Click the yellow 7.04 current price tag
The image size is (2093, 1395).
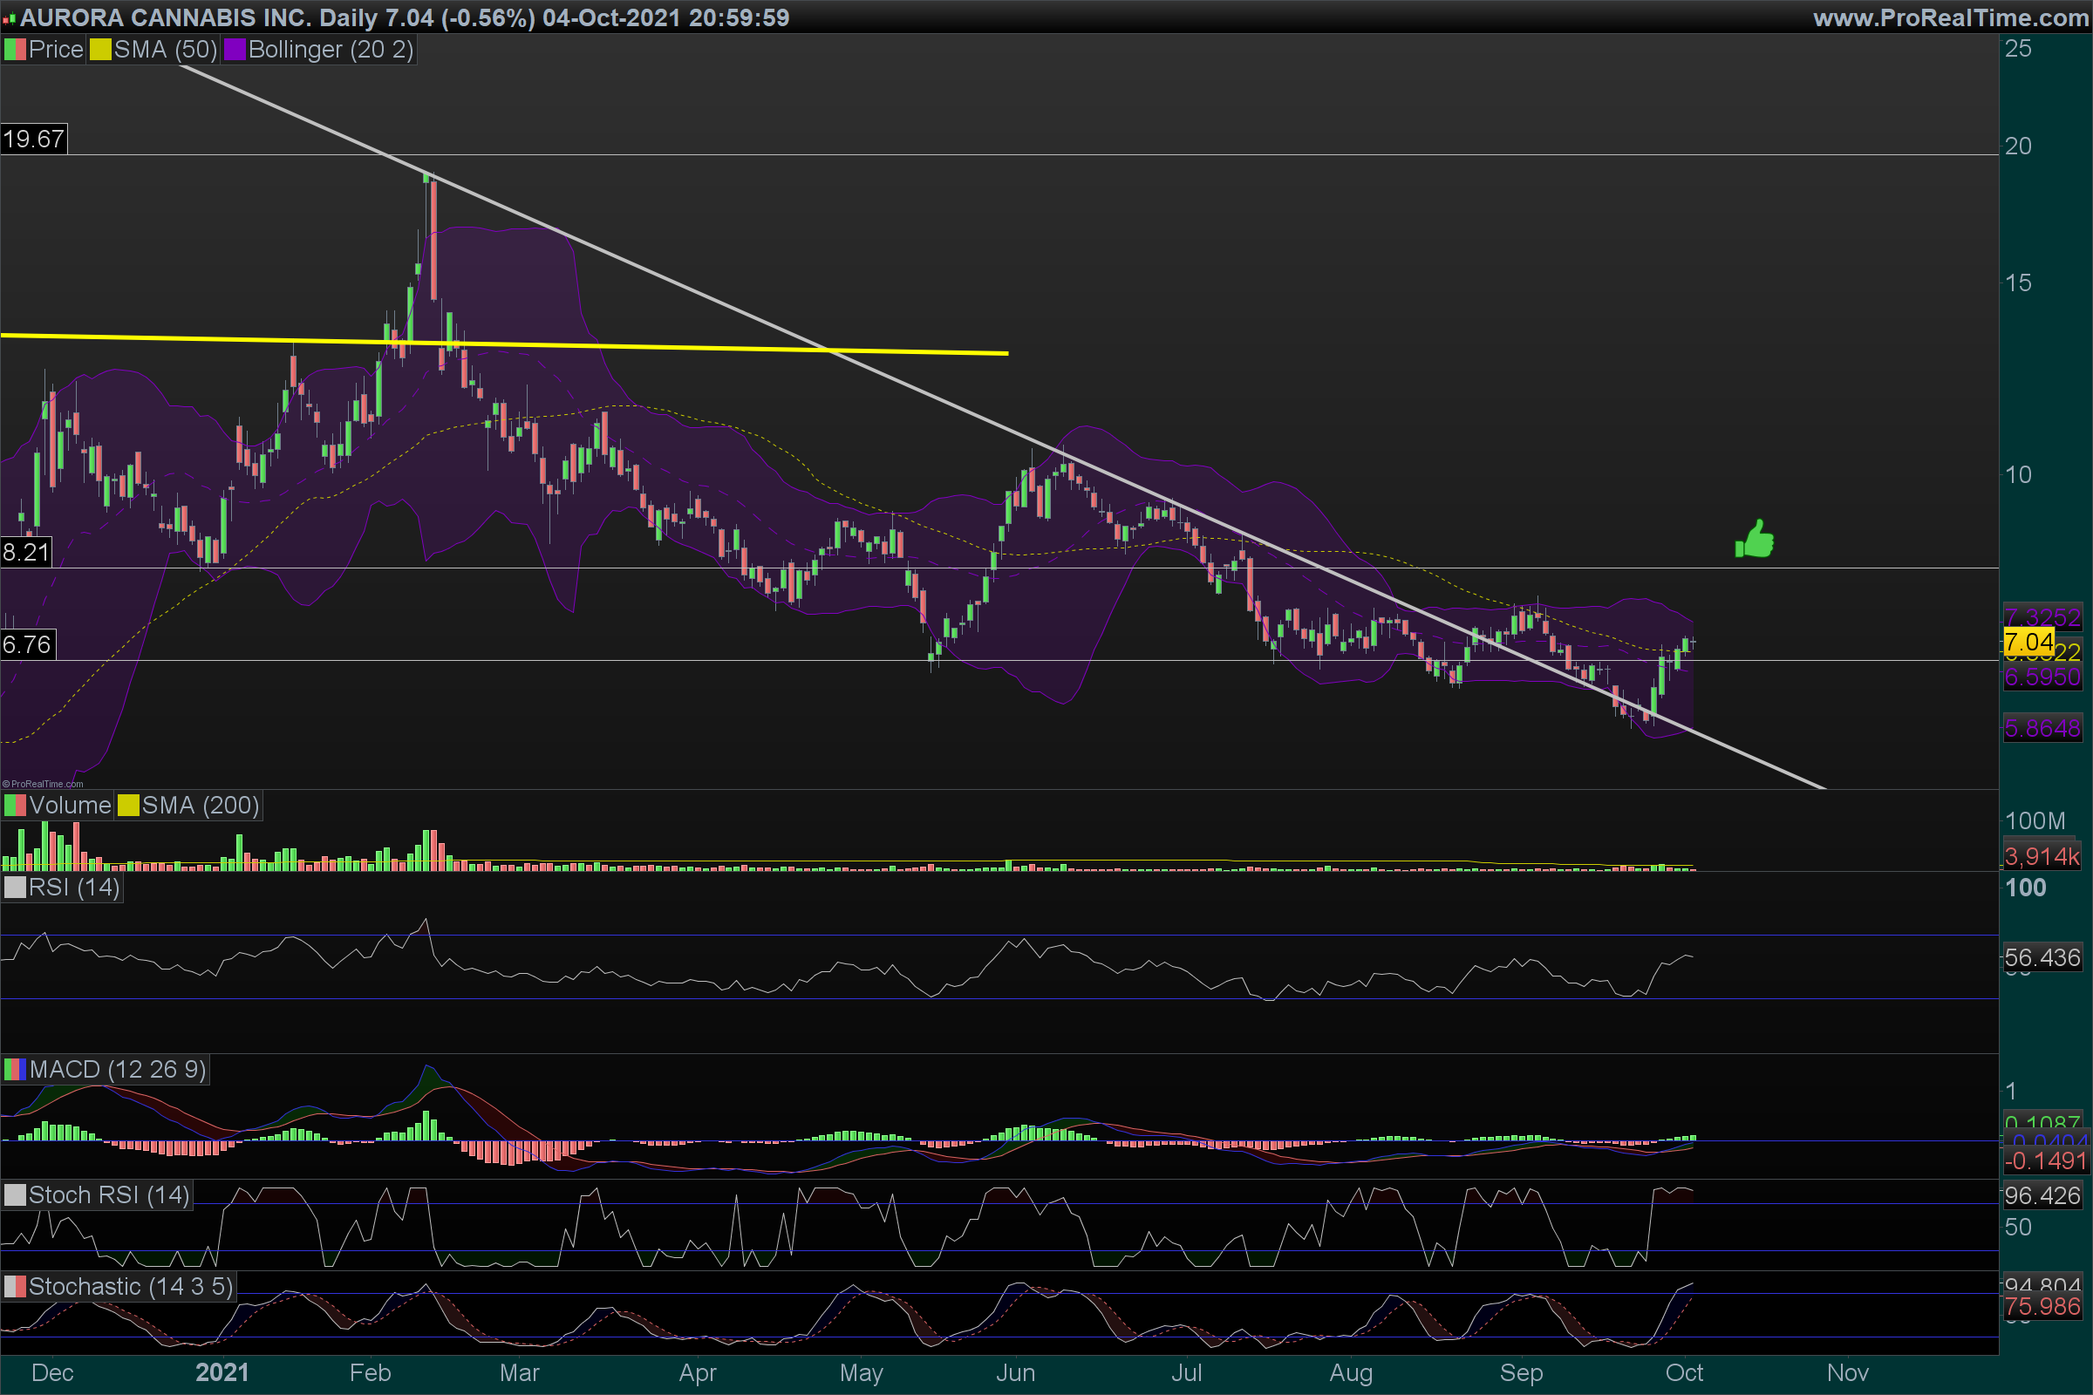[x=2028, y=642]
